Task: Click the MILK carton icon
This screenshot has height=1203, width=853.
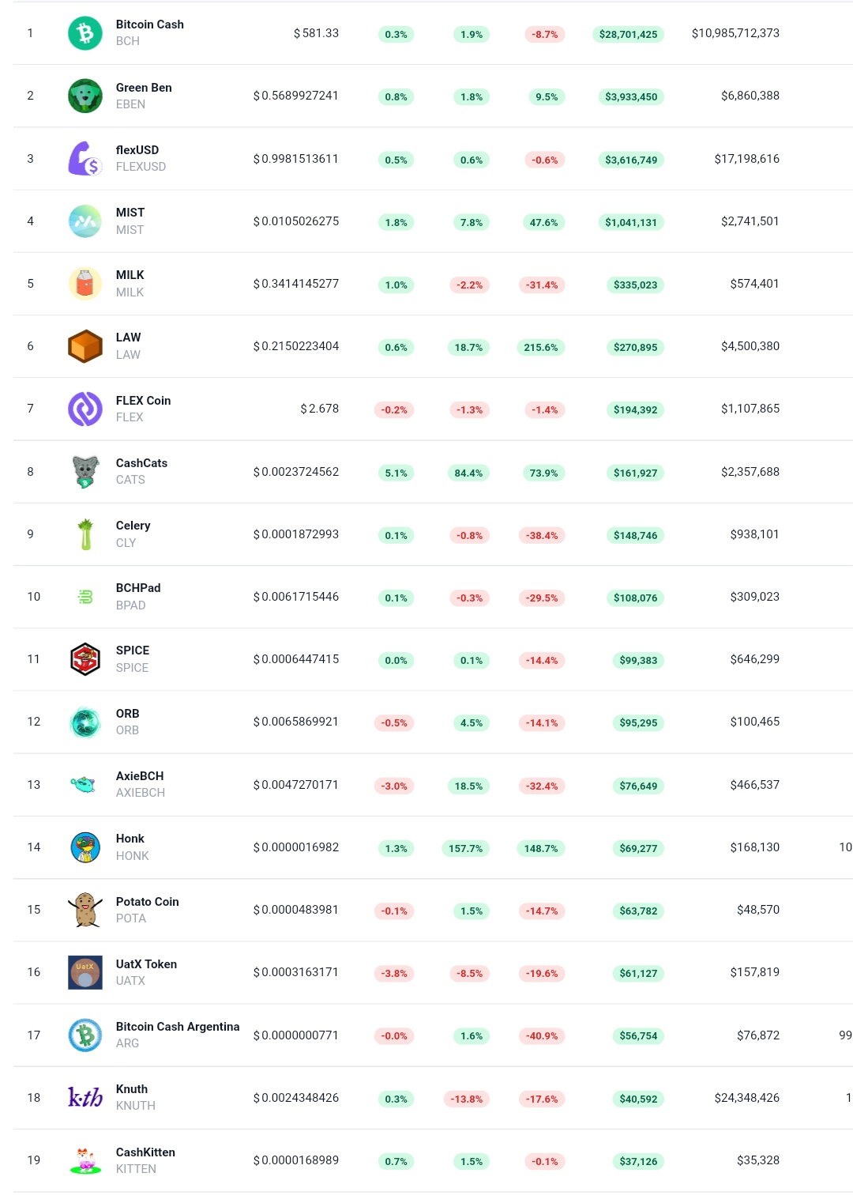Action: (x=85, y=284)
